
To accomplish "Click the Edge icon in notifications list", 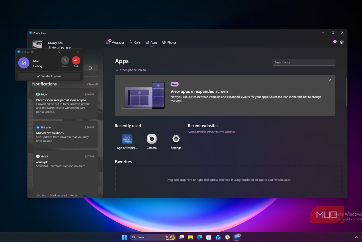I will tap(38, 94).
